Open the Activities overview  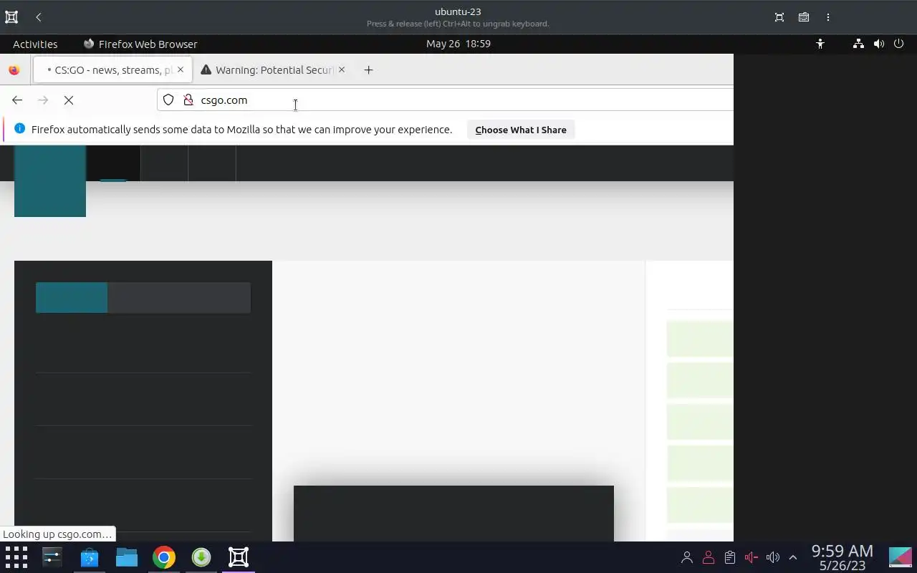[x=35, y=44]
